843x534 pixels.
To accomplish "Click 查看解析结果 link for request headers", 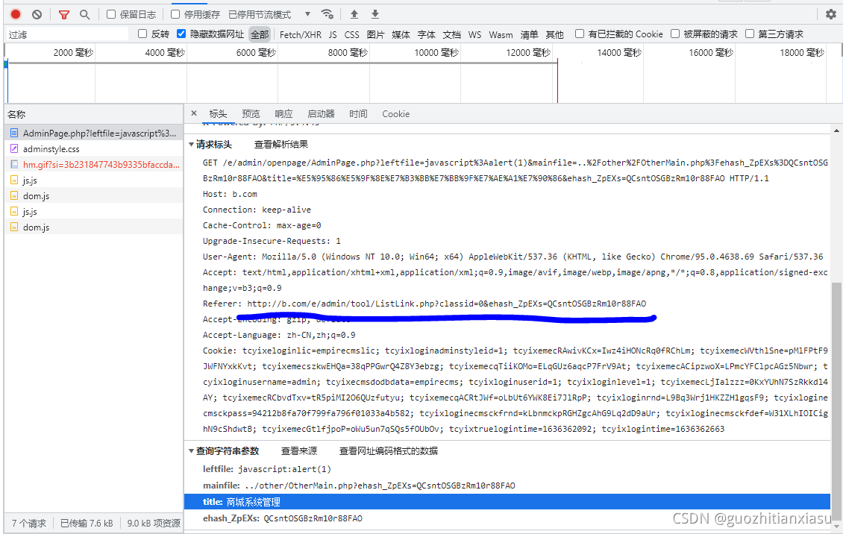I will (281, 145).
